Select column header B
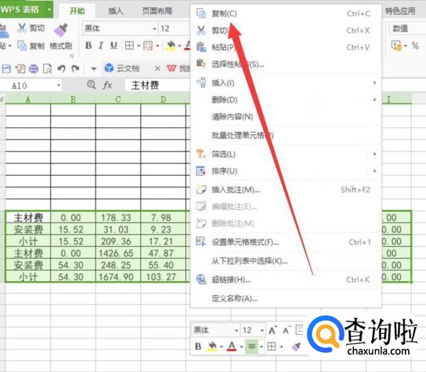 coord(73,99)
